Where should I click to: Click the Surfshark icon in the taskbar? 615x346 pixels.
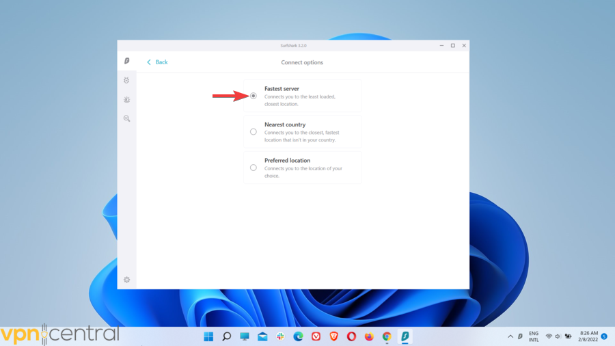click(x=405, y=336)
